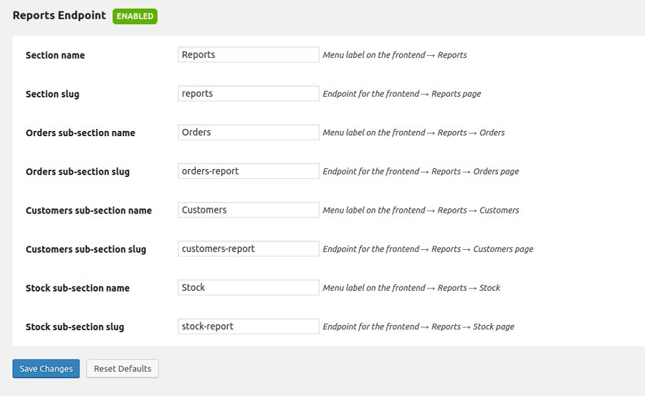Edit the customers-report slug input
The image size is (645, 396).
point(248,248)
